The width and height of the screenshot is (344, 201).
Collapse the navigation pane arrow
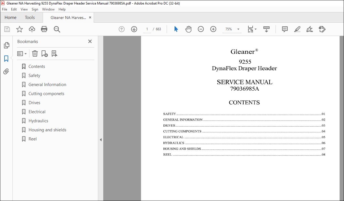[x=101, y=140]
